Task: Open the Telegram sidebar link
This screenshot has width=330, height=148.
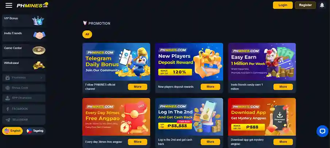Action: pyautogui.click(x=24, y=120)
